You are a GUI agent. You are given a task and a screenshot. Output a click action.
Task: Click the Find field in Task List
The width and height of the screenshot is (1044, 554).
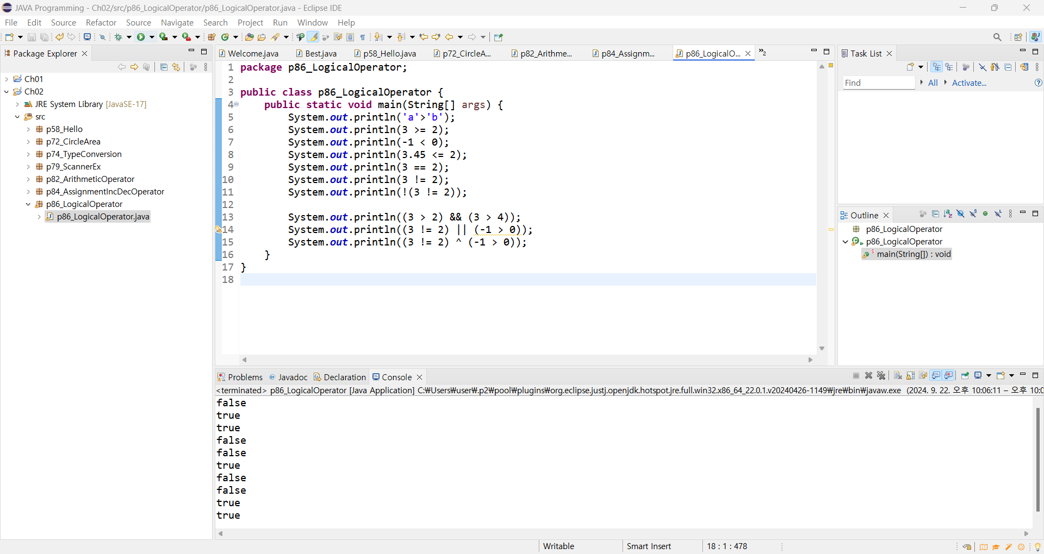[x=879, y=83]
